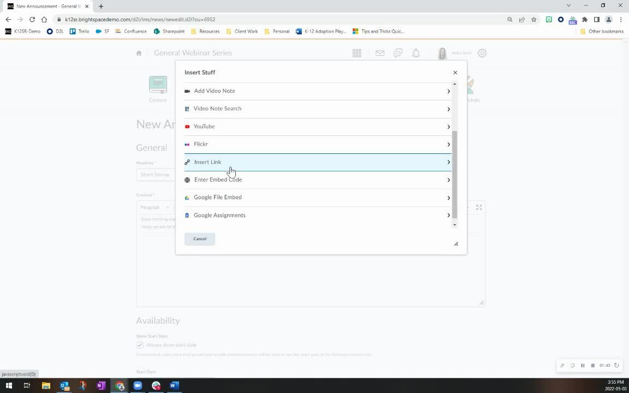Open the Chrome Extensions puzzle icon

(584, 20)
